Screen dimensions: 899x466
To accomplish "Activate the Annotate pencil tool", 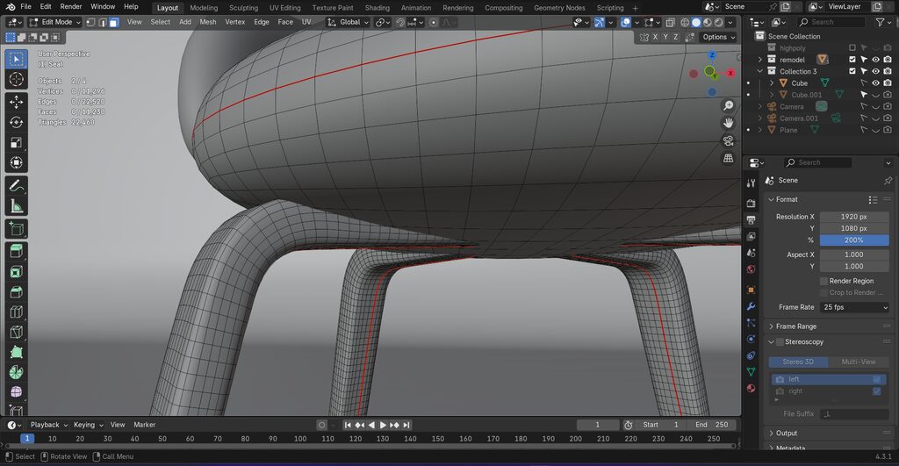I will tap(17, 186).
